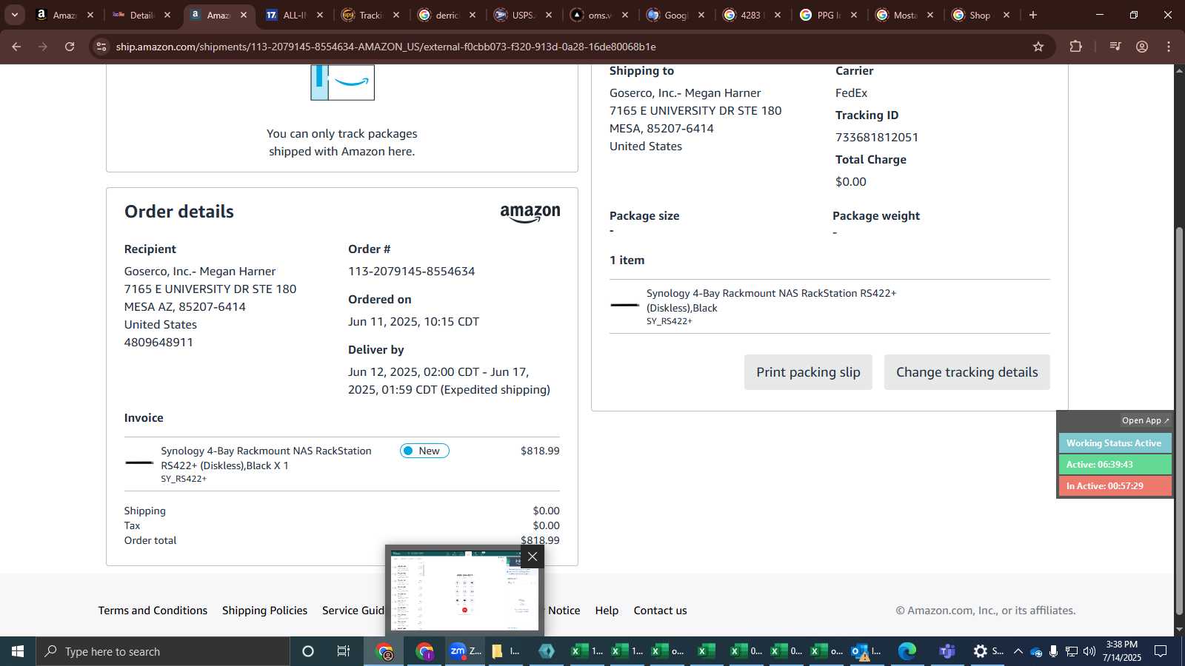The height and width of the screenshot is (666, 1185).
Task: Click the New condition badge
Action: 424,451
